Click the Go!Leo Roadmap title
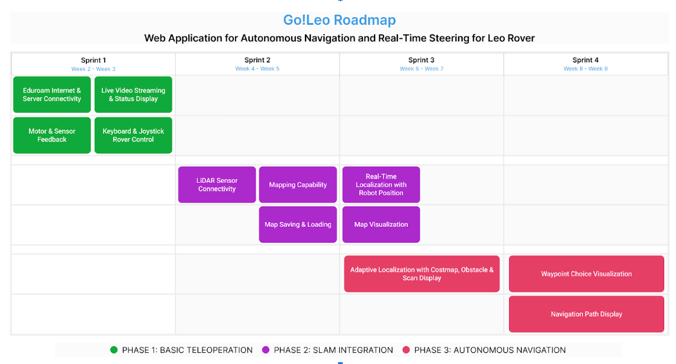 339,20
